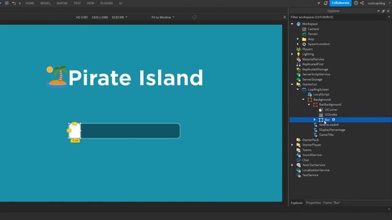Click the ReplicatedFirst icon
Screen dimensions: 392x220
tap(298, 64)
